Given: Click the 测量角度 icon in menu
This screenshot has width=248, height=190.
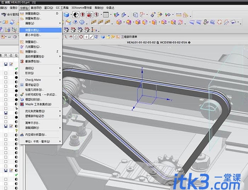Looking at the screenshot, I should click(22, 18).
